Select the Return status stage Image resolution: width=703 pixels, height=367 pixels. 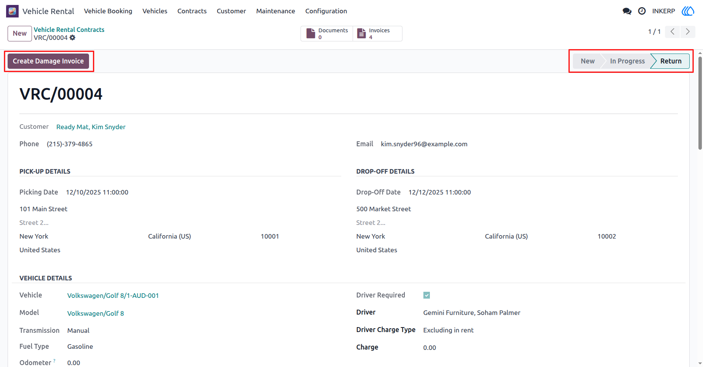coord(671,61)
